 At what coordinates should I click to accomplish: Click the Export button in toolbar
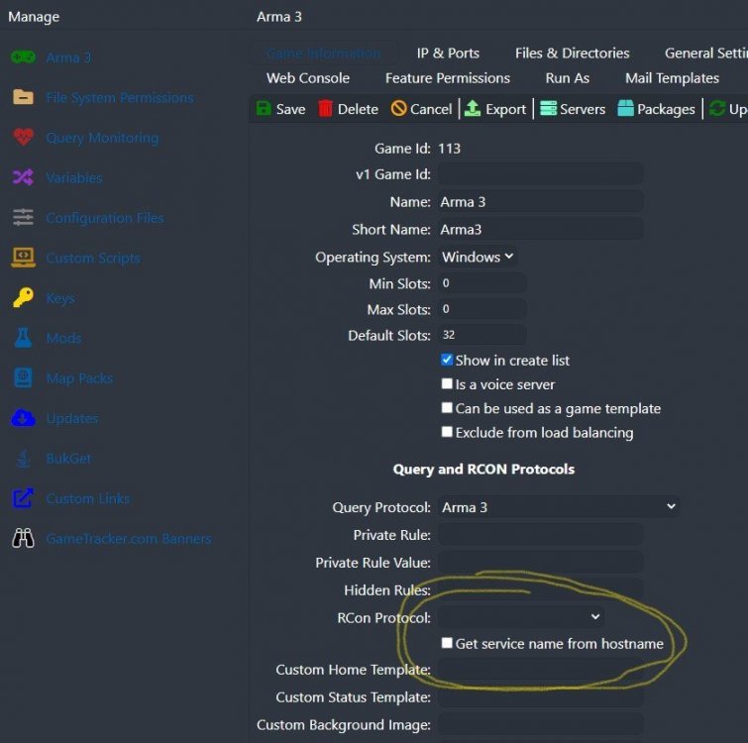495,109
